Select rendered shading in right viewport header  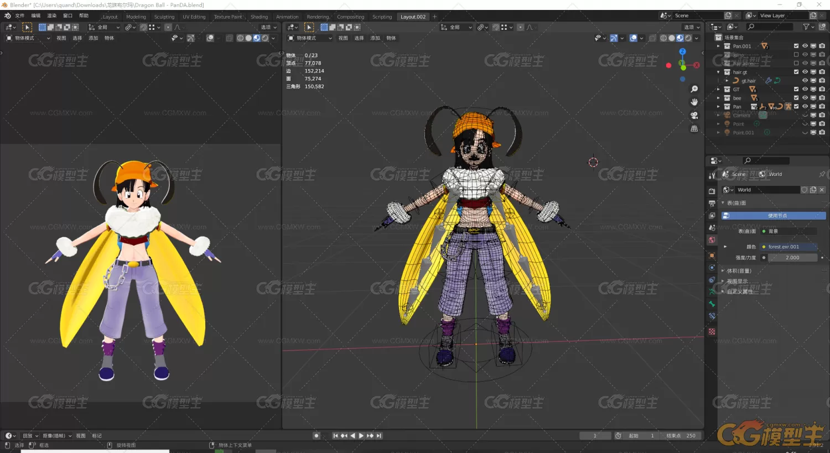tap(688, 38)
